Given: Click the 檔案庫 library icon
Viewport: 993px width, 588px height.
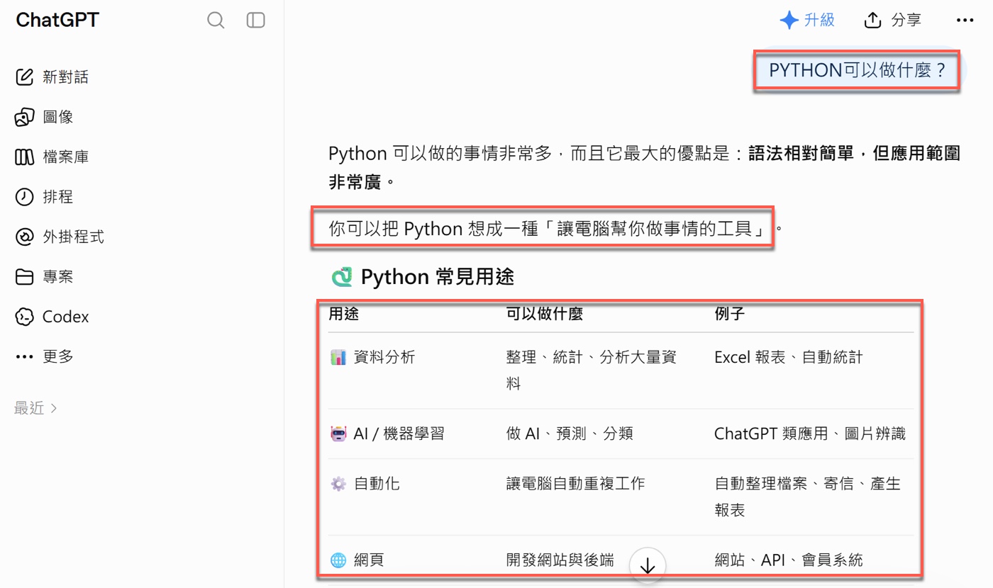Looking at the screenshot, I should [24, 157].
